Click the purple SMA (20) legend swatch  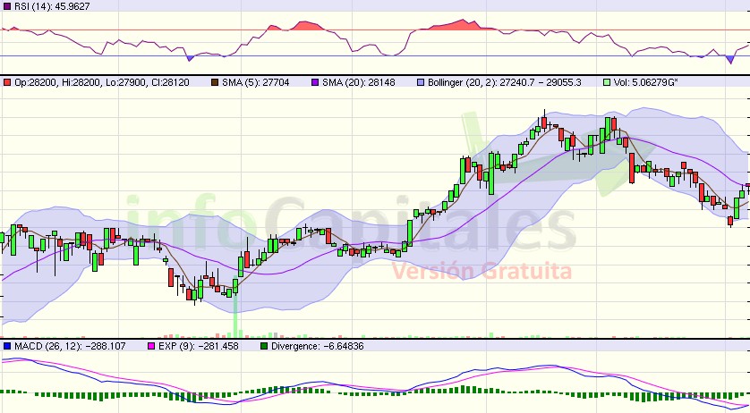pos(315,82)
